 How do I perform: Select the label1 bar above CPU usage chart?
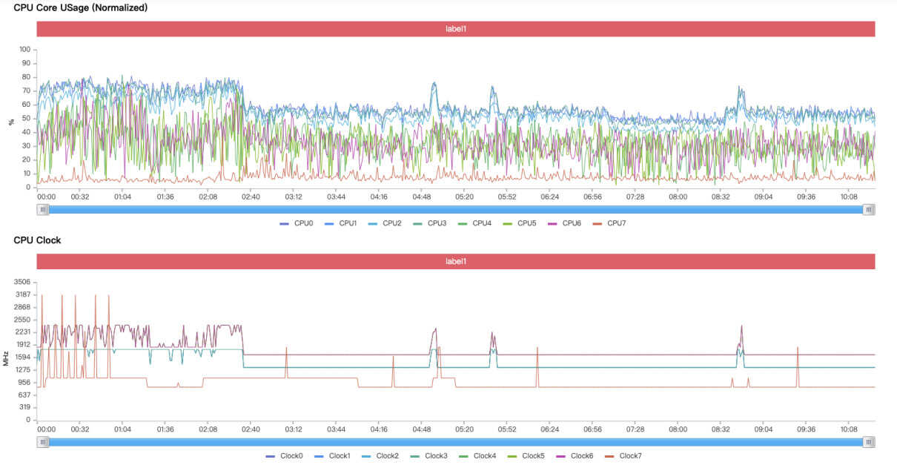coord(456,29)
